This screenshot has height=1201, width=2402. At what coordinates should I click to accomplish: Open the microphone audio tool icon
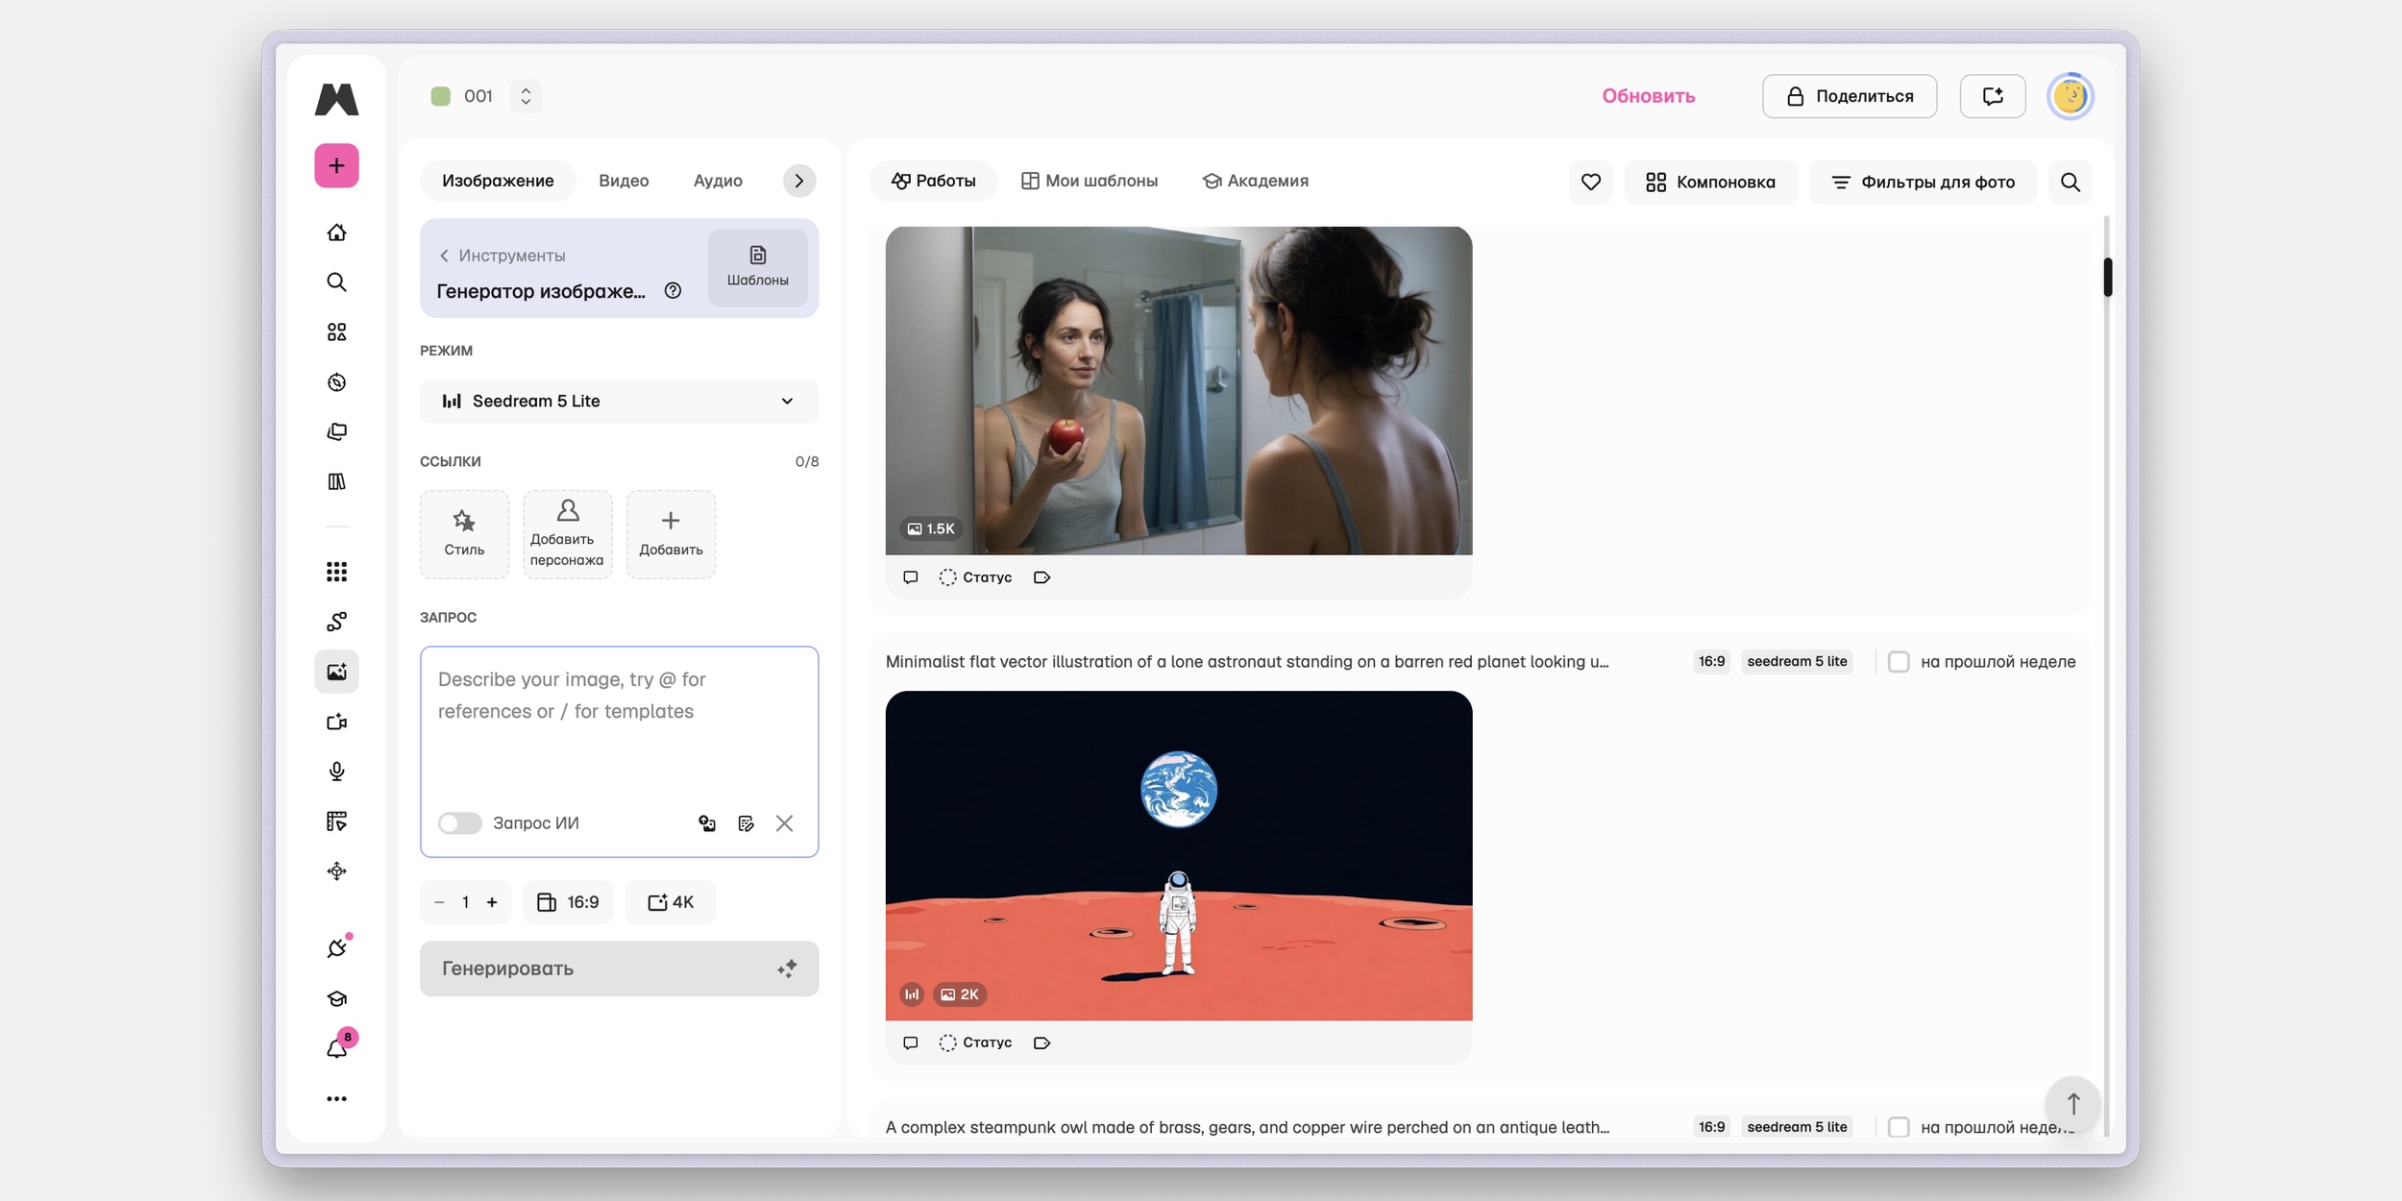click(x=336, y=772)
